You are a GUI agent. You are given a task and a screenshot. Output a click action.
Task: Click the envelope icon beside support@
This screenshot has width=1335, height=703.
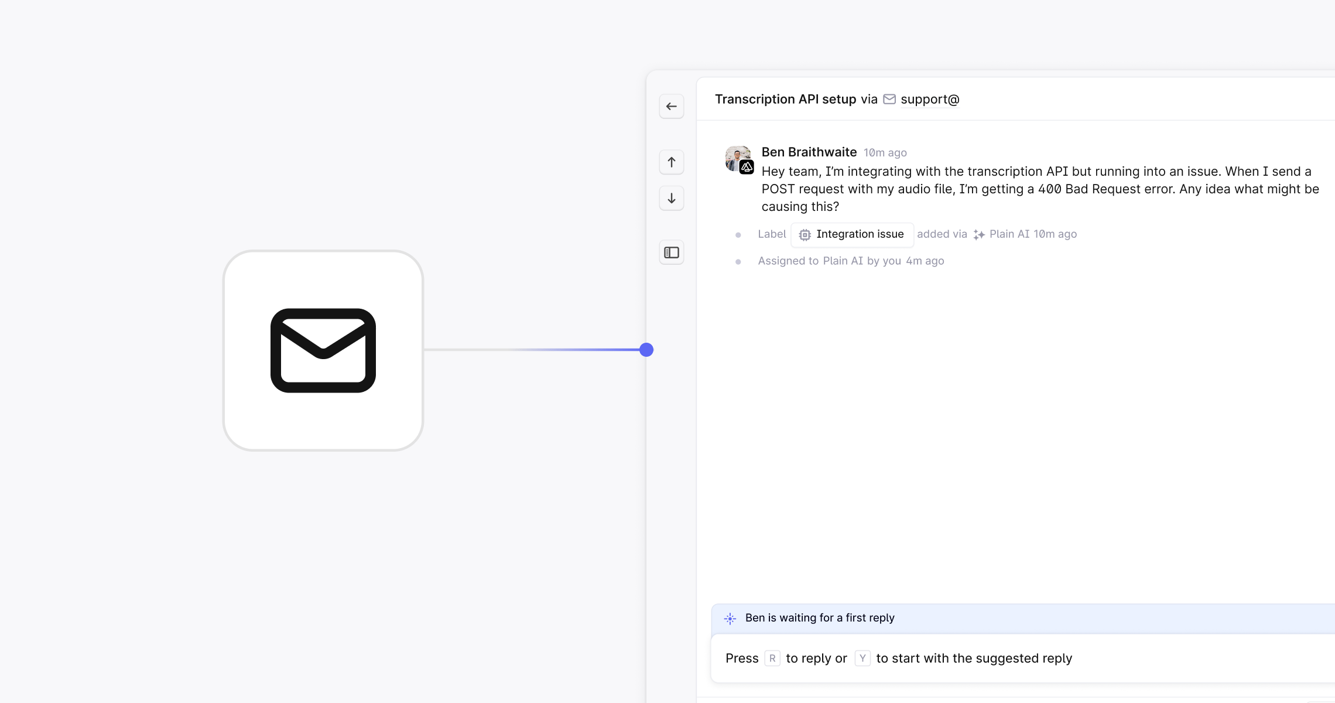point(889,99)
